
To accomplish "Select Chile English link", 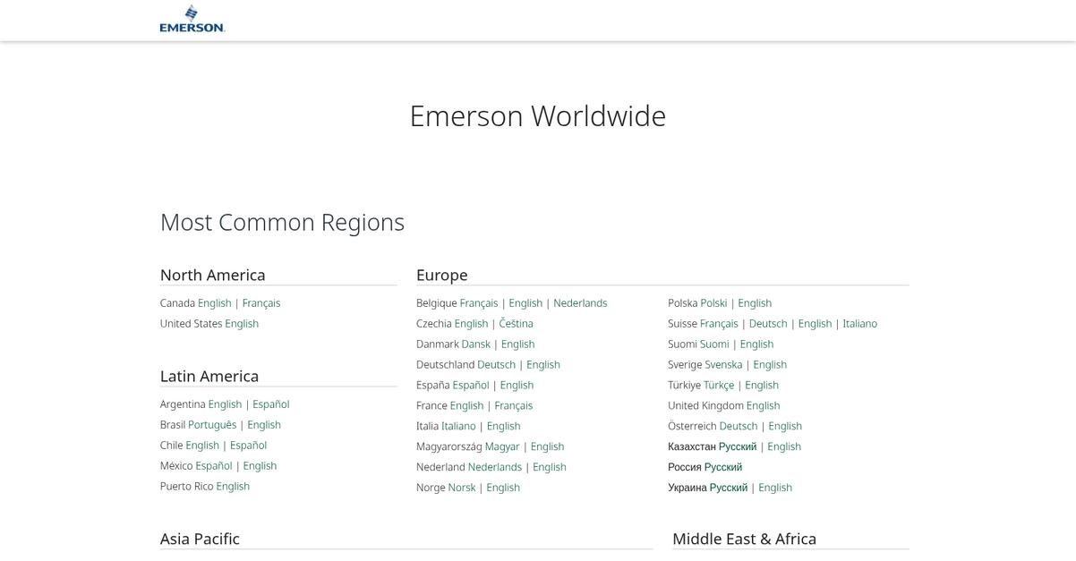I will (x=202, y=446).
